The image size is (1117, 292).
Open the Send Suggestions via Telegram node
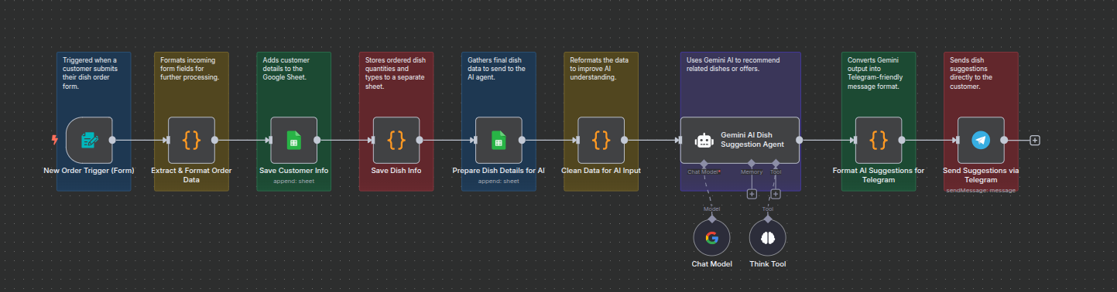(x=981, y=140)
